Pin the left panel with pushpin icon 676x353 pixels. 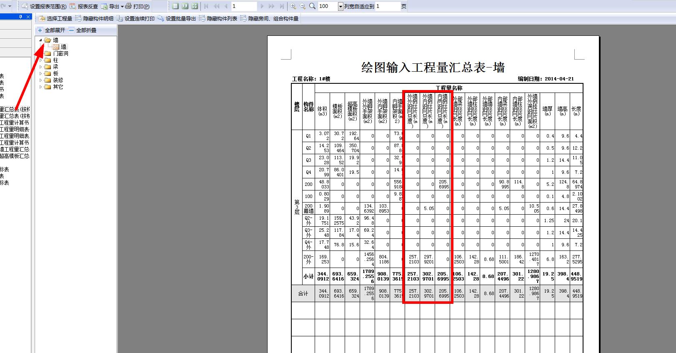pos(21,17)
